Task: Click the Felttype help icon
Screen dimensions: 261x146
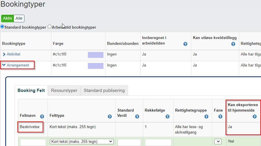Action: (110, 117)
